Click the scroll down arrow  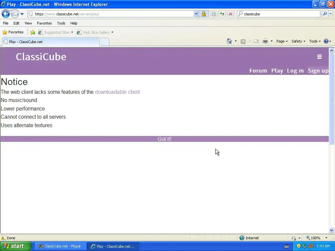point(332,230)
